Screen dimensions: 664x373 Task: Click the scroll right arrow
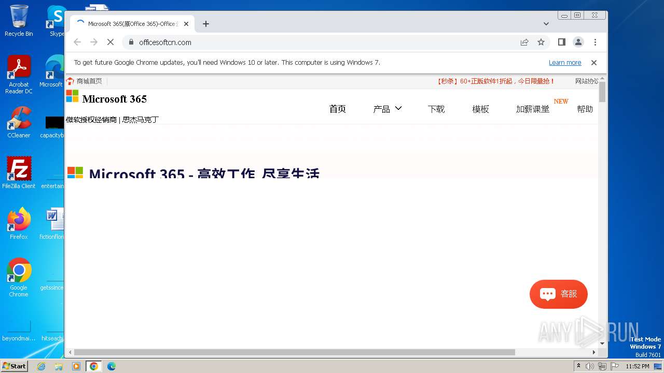(594, 352)
